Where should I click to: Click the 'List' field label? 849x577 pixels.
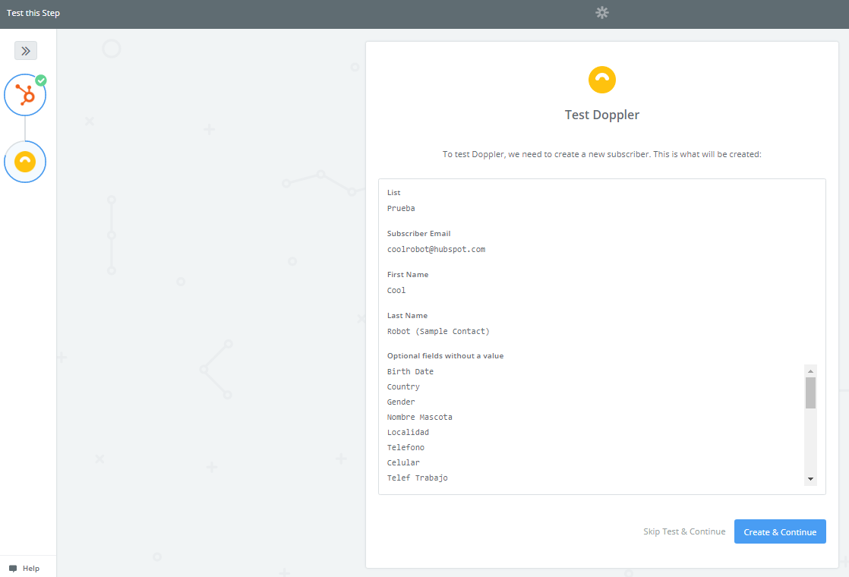point(393,193)
